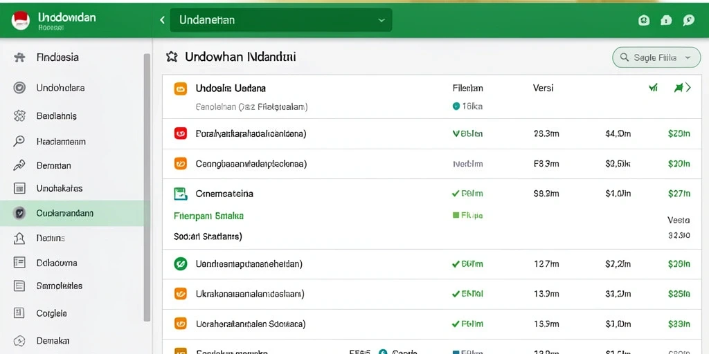Toggle the green check mark in header row
This screenshot has width=709, height=354.
click(x=653, y=88)
